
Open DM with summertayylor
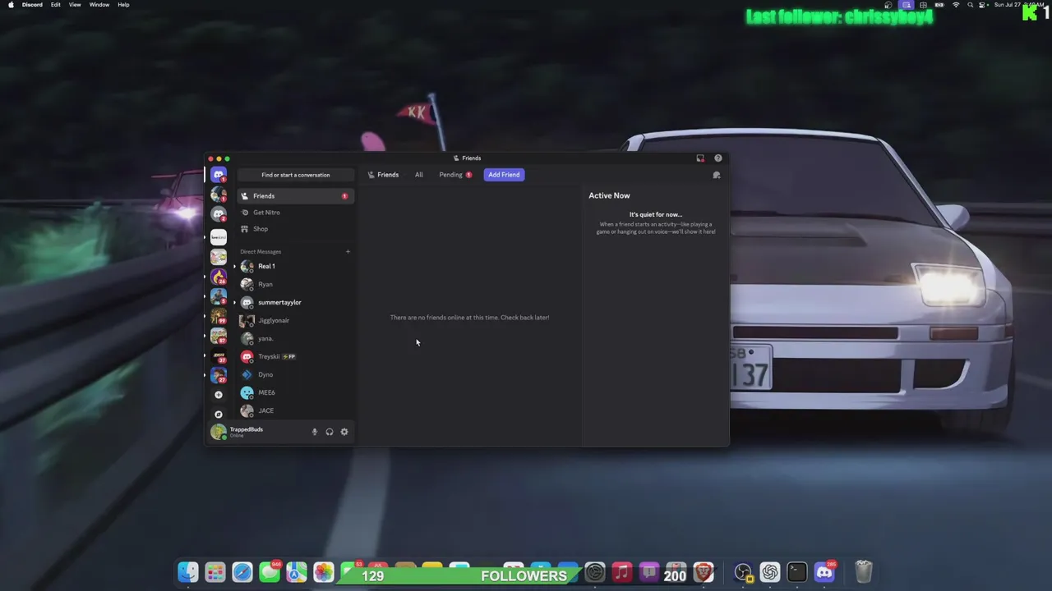coord(296,302)
